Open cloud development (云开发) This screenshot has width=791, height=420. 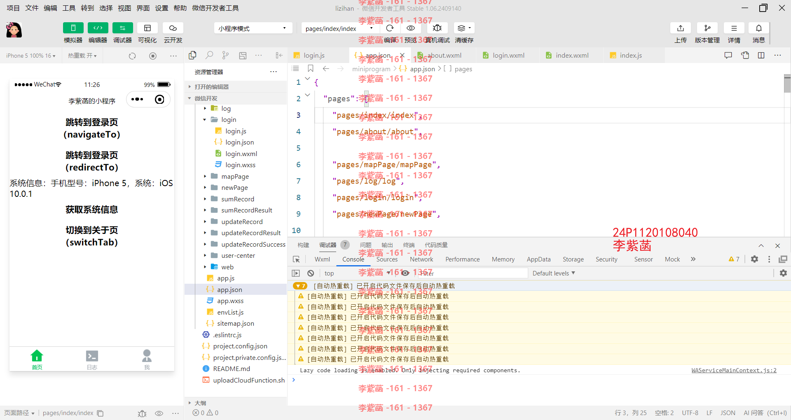[x=173, y=28]
